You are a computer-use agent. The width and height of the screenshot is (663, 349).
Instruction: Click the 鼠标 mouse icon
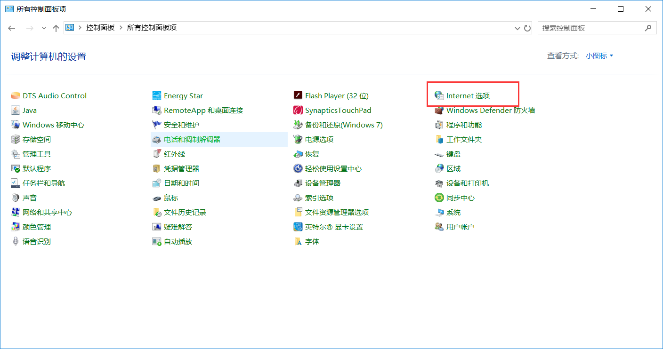(157, 198)
